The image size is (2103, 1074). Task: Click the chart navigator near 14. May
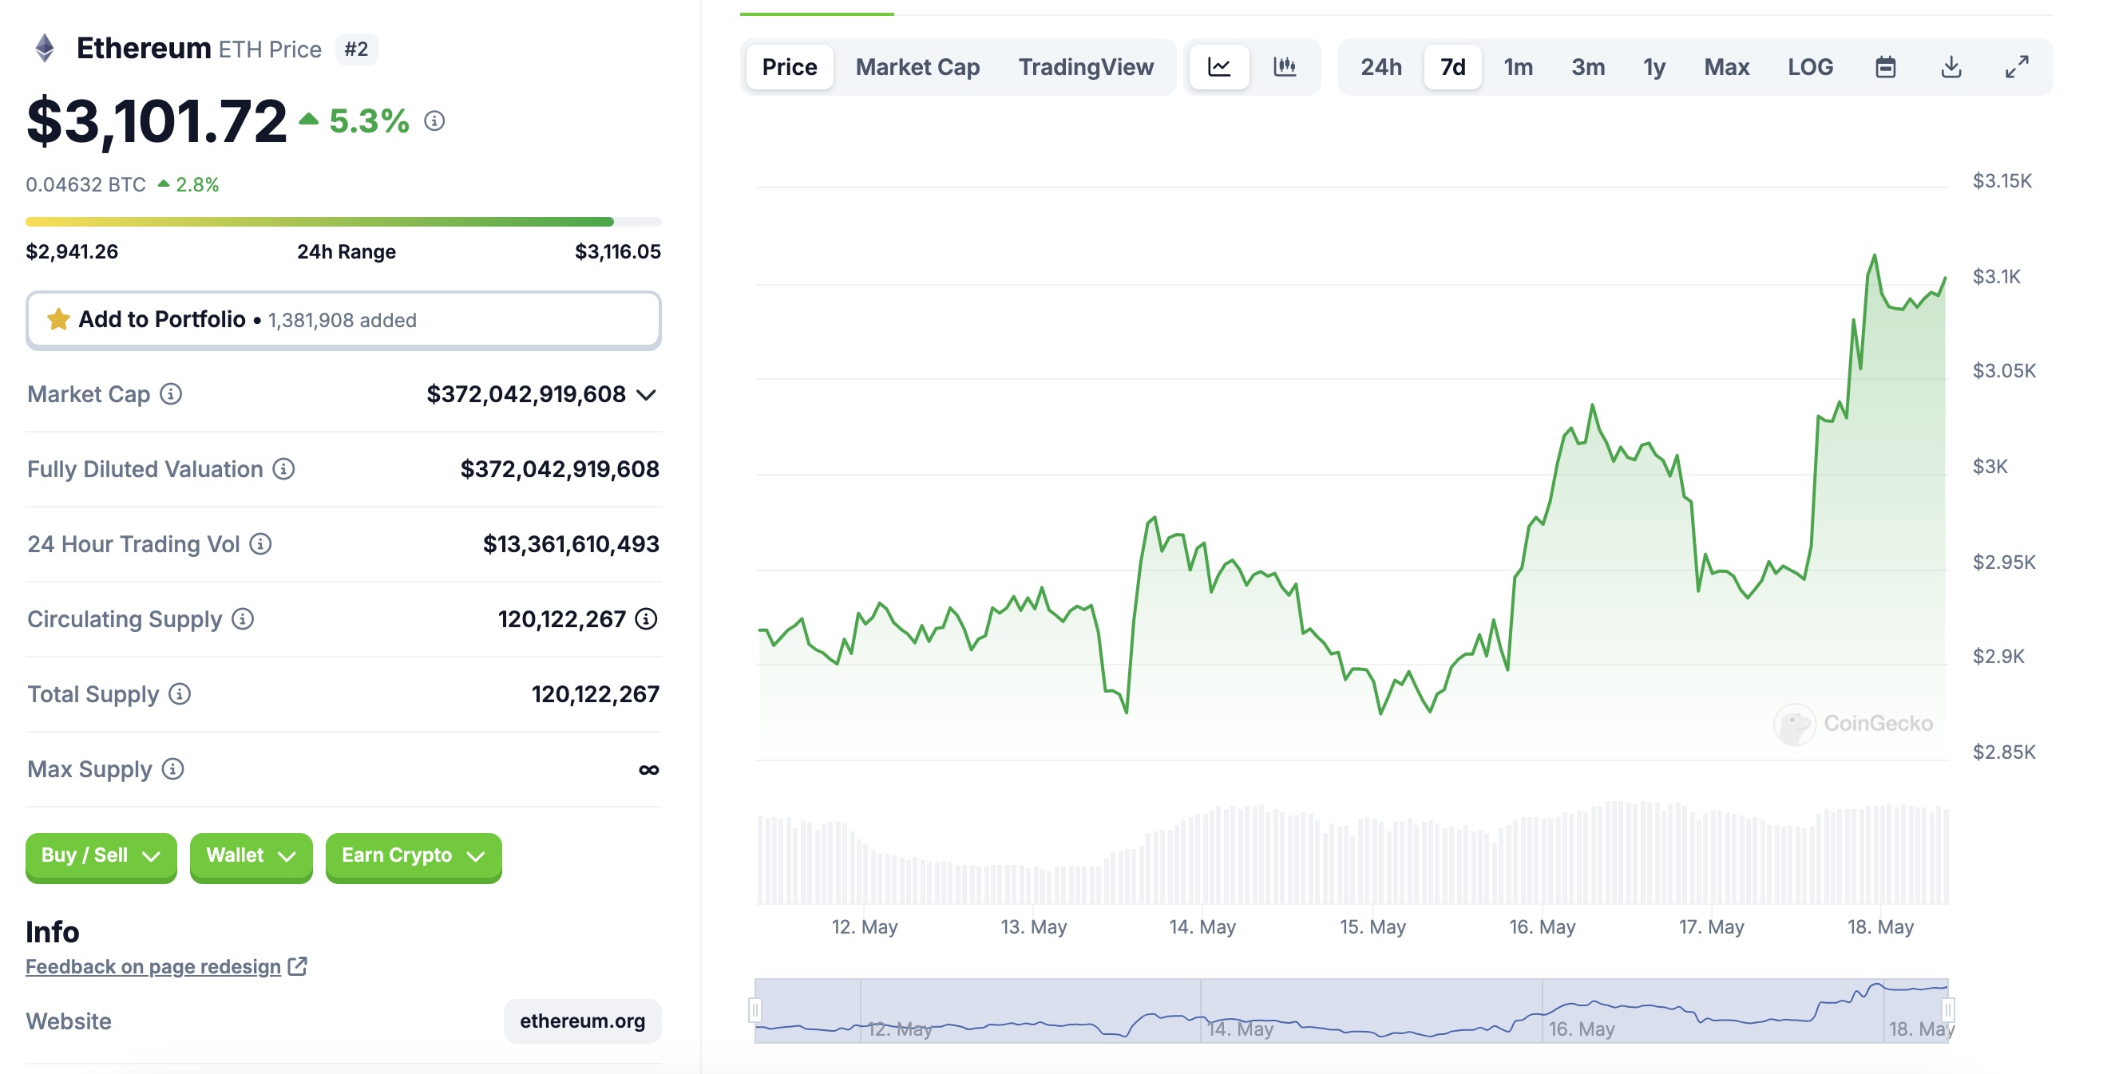pos(1240,1029)
